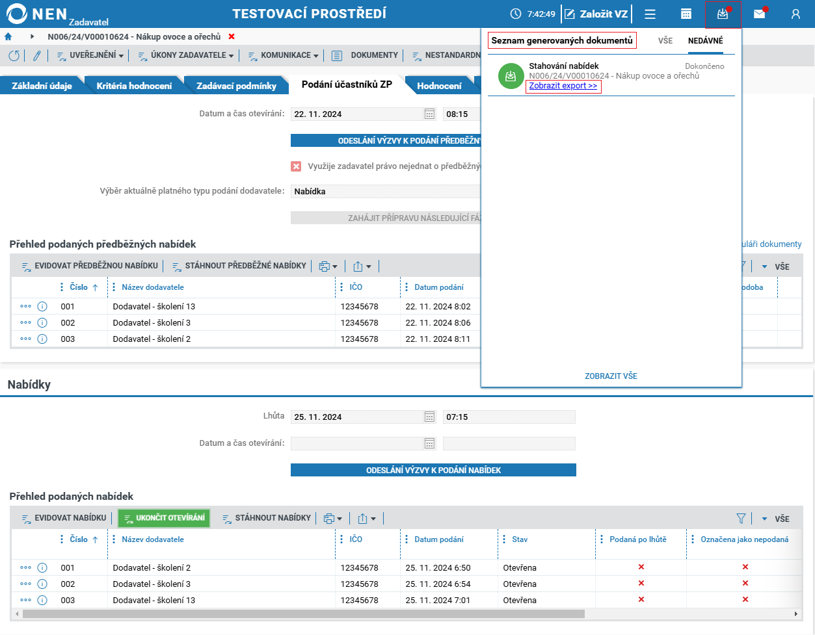Go to the home icon in breadcrumb
This screenshot has height=635, width=815.
tap(8, 36)
